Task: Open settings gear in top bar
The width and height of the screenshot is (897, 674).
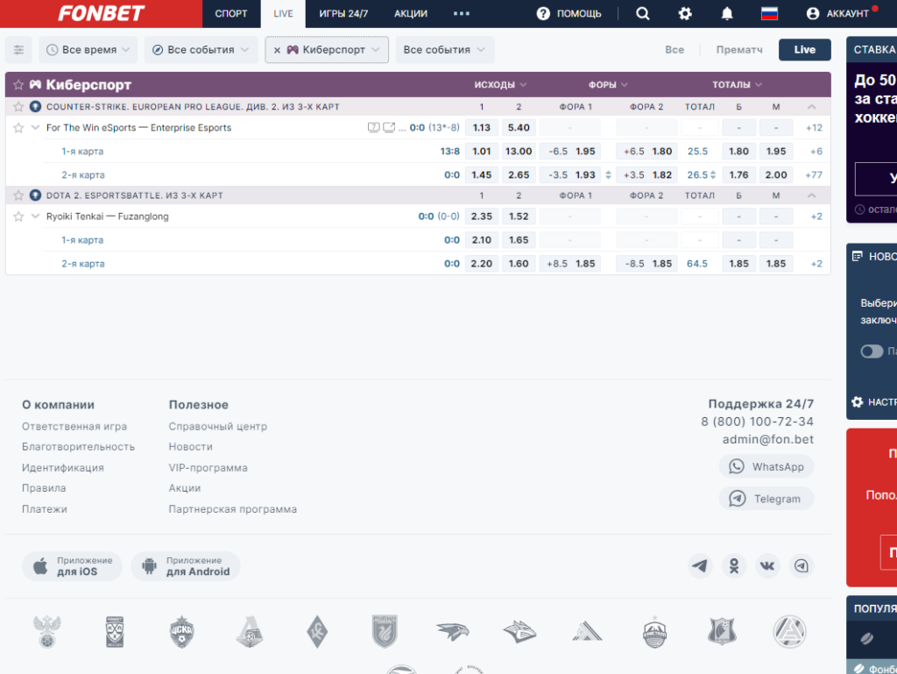Action: pyautogui.click(x=685, y=13)
